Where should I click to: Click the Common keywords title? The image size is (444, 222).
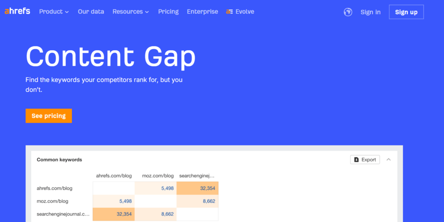(59, 160)
